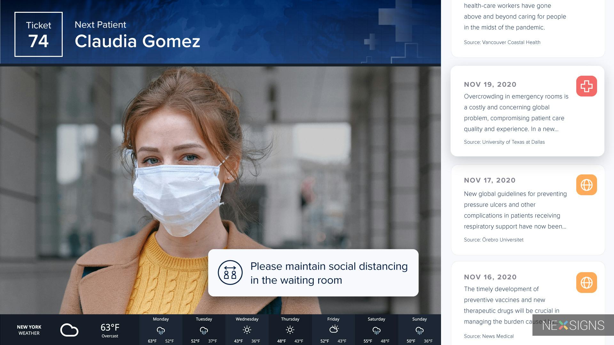Select the Tuesday forecast column

click(204, 330)
